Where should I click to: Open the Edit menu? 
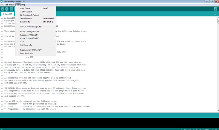6,5
